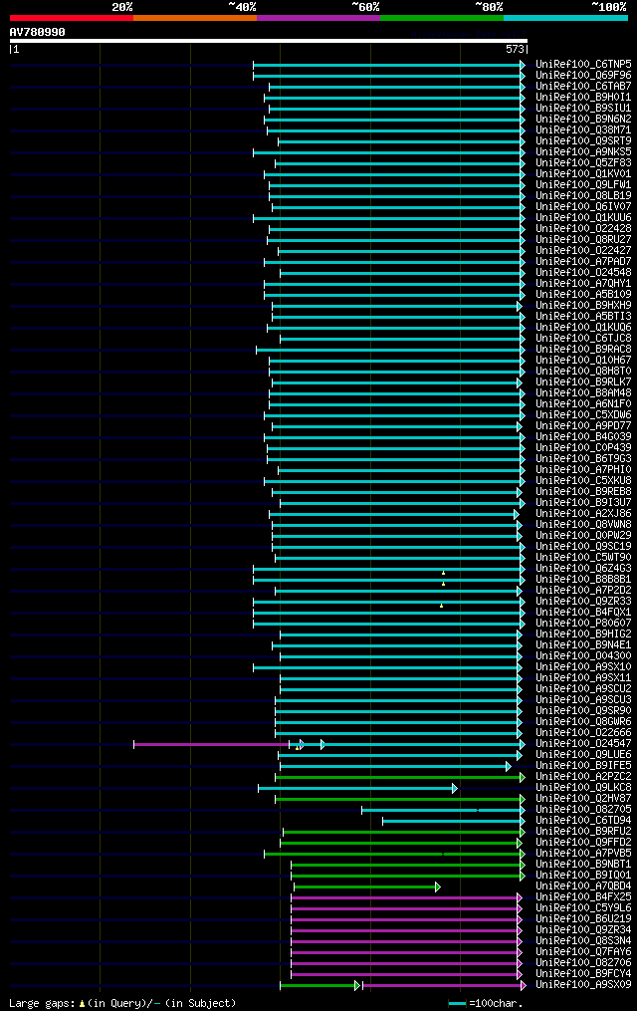This screenshot has height=1011, width=637.
Task: Click the UniRef100_Q8S3N4 label
Action: click(583, 941)
